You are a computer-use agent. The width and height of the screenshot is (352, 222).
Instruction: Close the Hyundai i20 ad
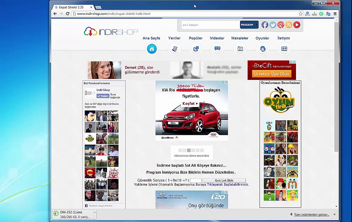point(226,192)
